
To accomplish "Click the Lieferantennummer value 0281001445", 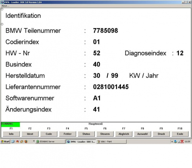I will pyautogui.click(x=111, y=87).
